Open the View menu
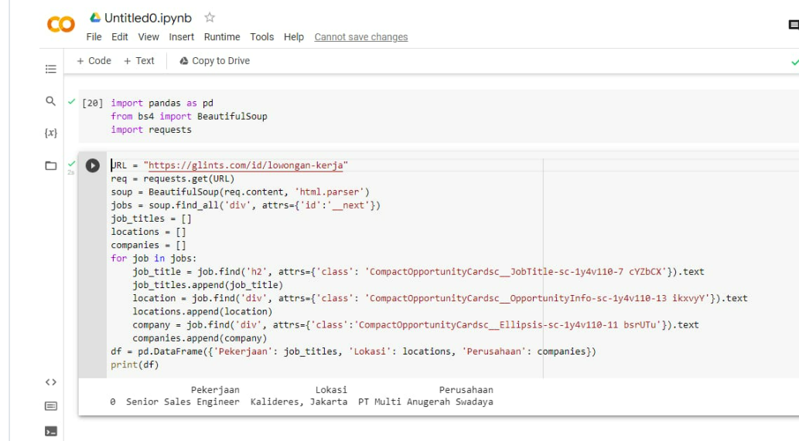This screenshot has height=441, width=799. [149, 37]
